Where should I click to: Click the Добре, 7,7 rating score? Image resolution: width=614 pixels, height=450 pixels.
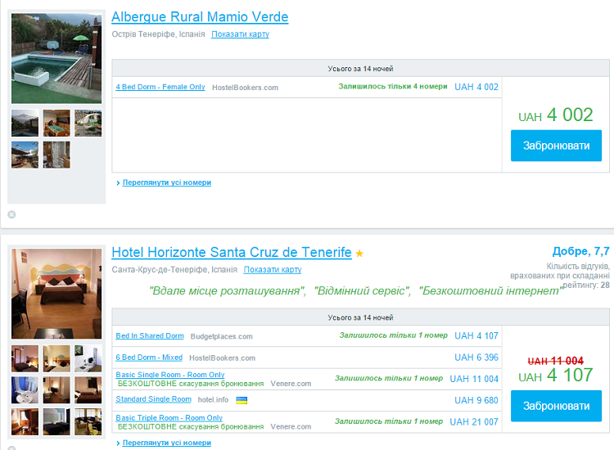(x=580, y=251)
